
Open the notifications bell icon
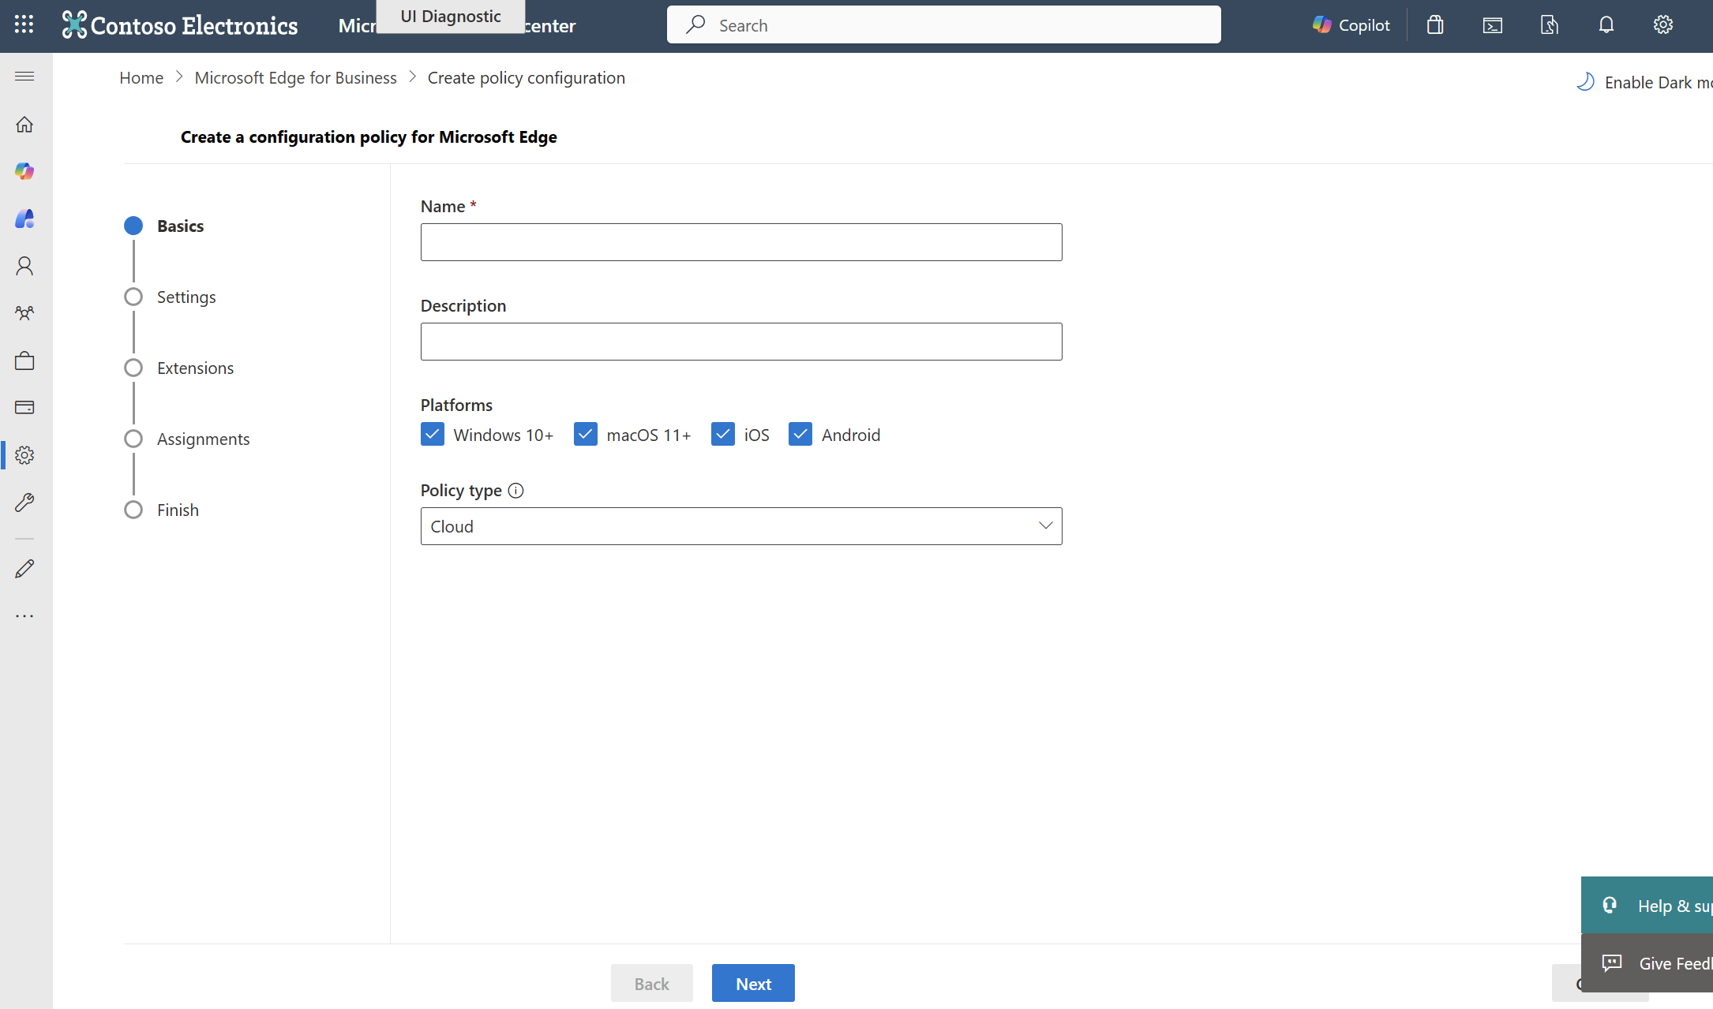click(1606, 25)
